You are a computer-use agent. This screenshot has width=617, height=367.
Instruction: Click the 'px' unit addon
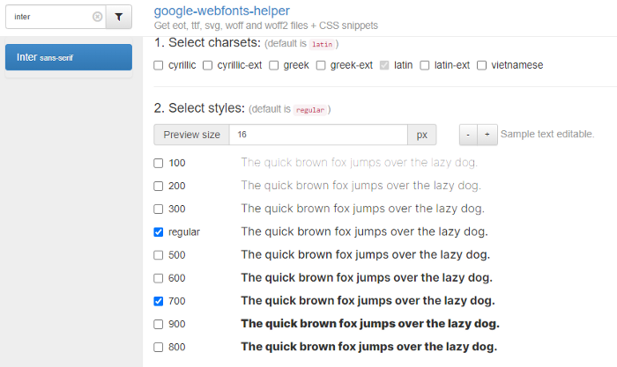click(422, 135)
